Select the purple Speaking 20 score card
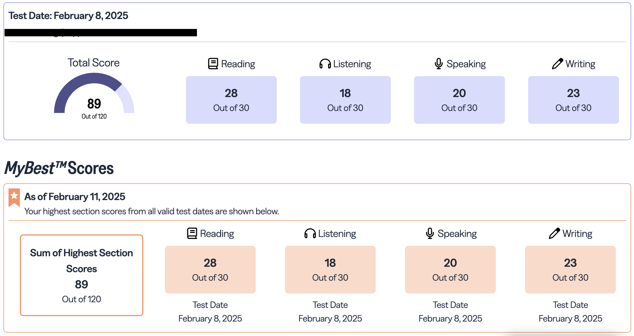 pos(459,100)
